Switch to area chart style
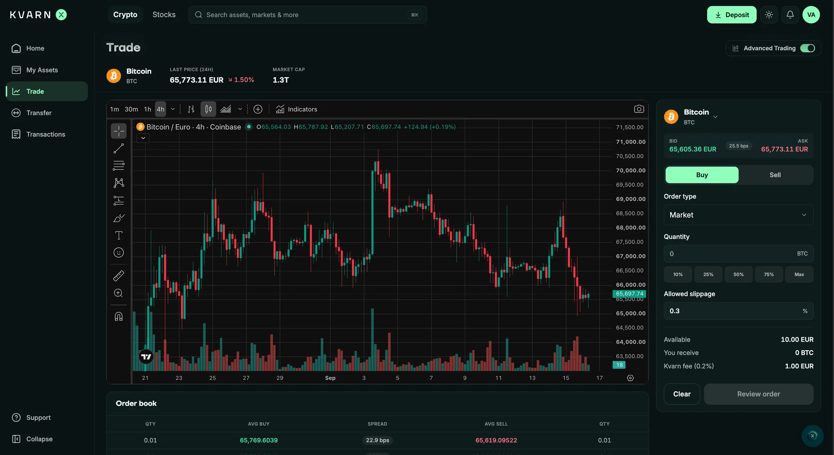 click(x=226, y=109)
